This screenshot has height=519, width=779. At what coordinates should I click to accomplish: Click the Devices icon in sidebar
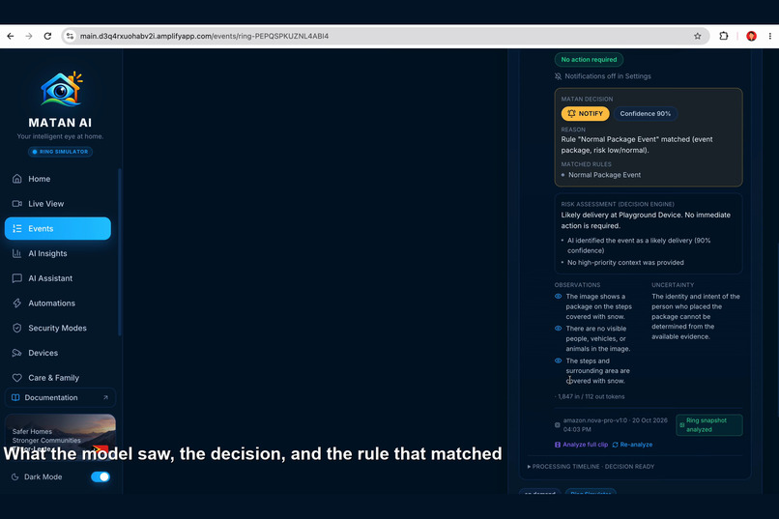(x=16, y=353)
